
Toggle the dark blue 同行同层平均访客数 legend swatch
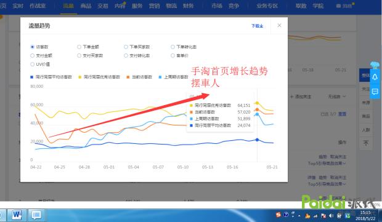tap(31, 77)
